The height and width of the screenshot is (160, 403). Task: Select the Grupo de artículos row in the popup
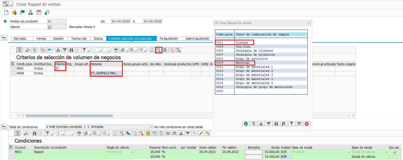261,59
